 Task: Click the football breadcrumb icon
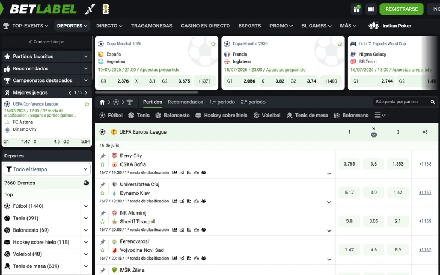coord(116,102)
